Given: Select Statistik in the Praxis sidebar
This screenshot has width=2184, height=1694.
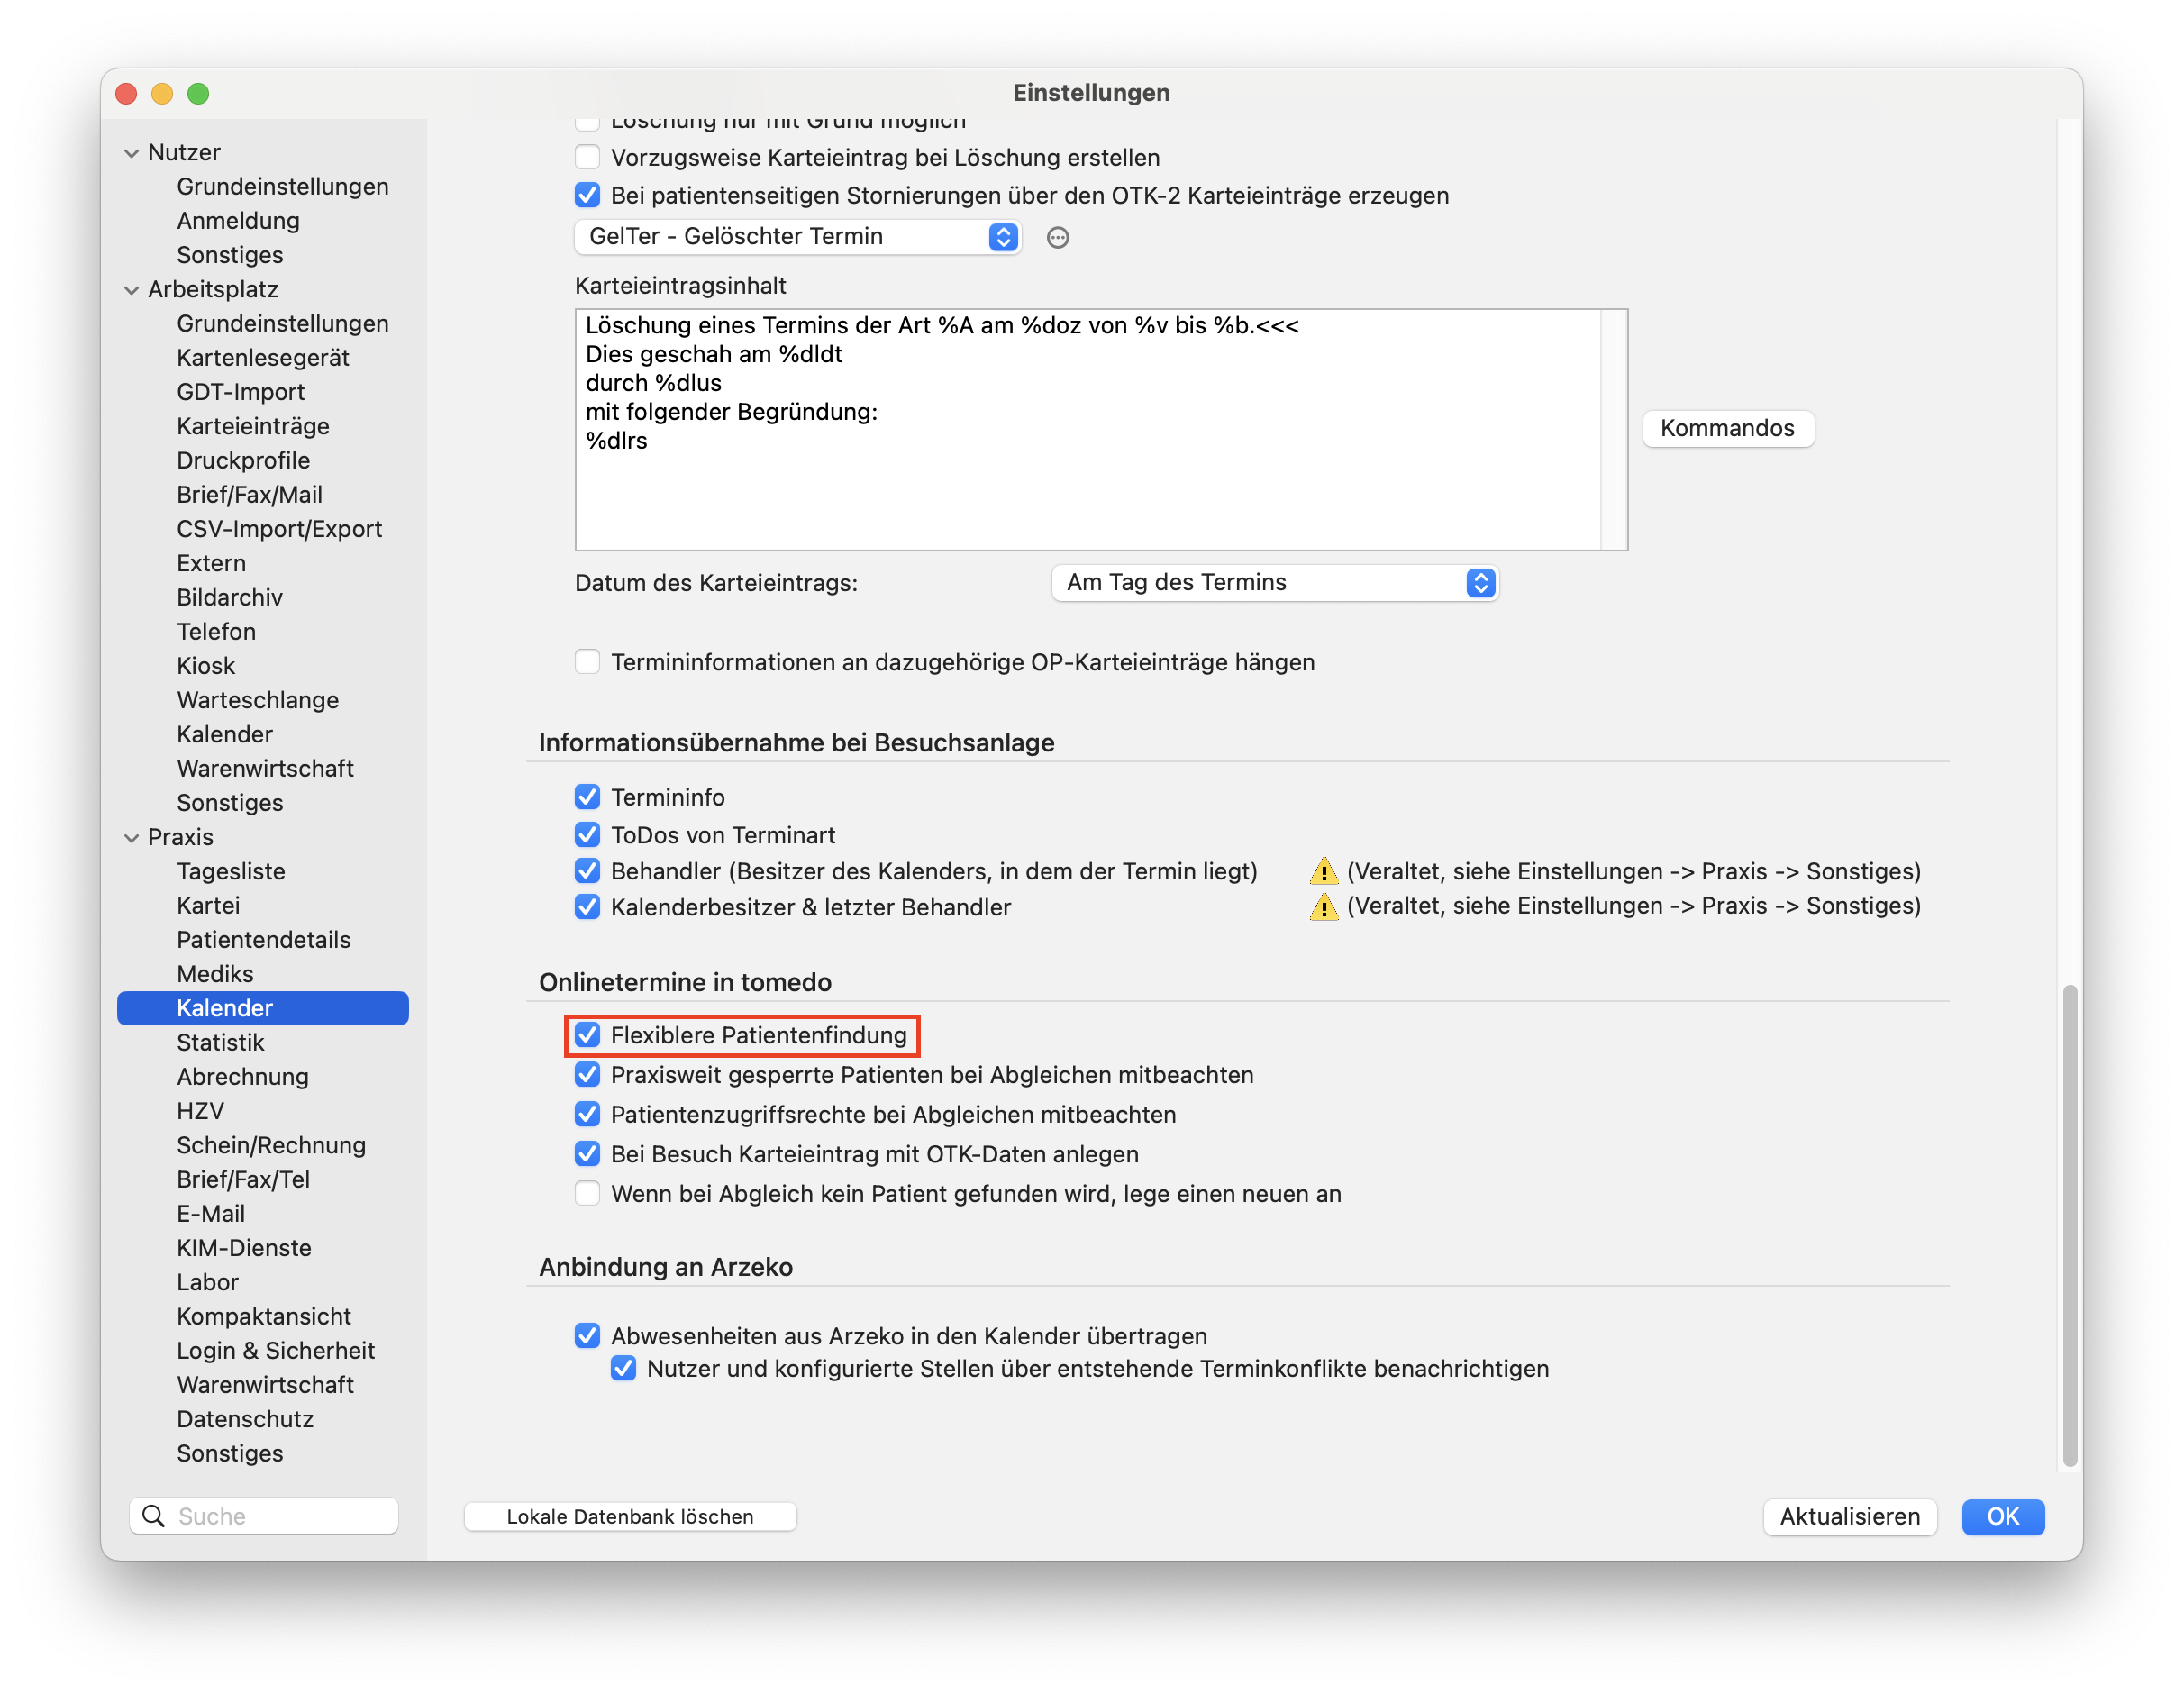Looking at the screenshot, I should coord(220,1042).
